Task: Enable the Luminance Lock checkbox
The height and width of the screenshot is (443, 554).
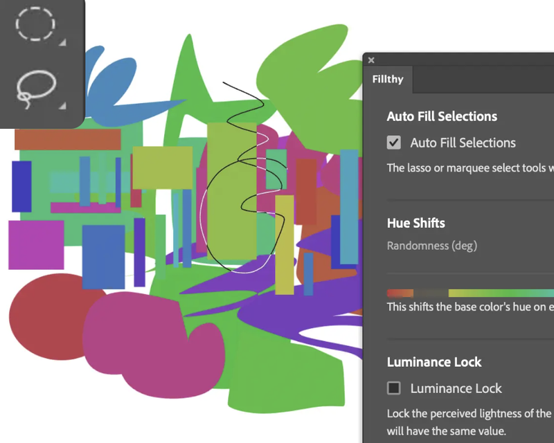Action: pos(394,388)
